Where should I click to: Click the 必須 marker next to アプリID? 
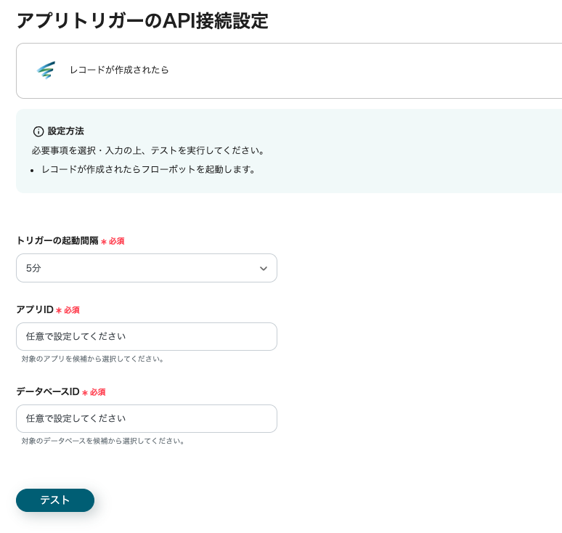tap(71, 310)
